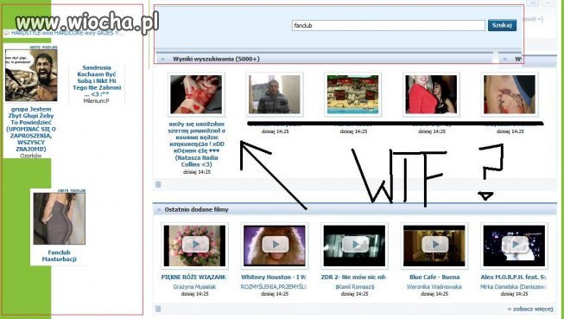The width and height of the screenshot is (564, 319).
Task: Open the 'PIĘKNE RÓŻE WIĄZANK' title link
Action: [x=193, y=278]
